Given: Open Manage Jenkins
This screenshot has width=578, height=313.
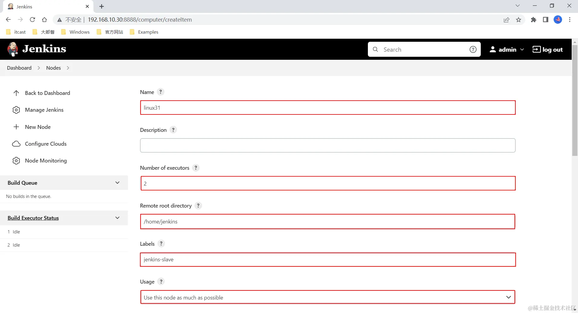Looking at the screenshot, I should [38, 110].
